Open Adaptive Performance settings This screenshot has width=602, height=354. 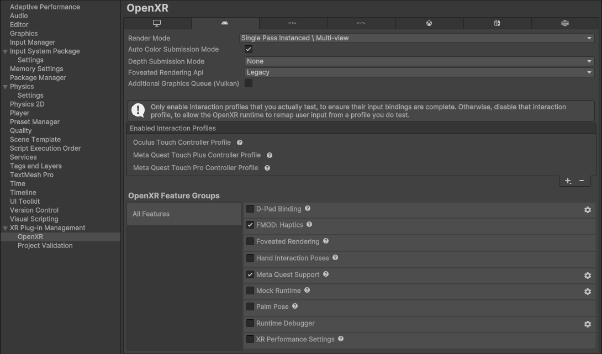[x=45, y=7]
